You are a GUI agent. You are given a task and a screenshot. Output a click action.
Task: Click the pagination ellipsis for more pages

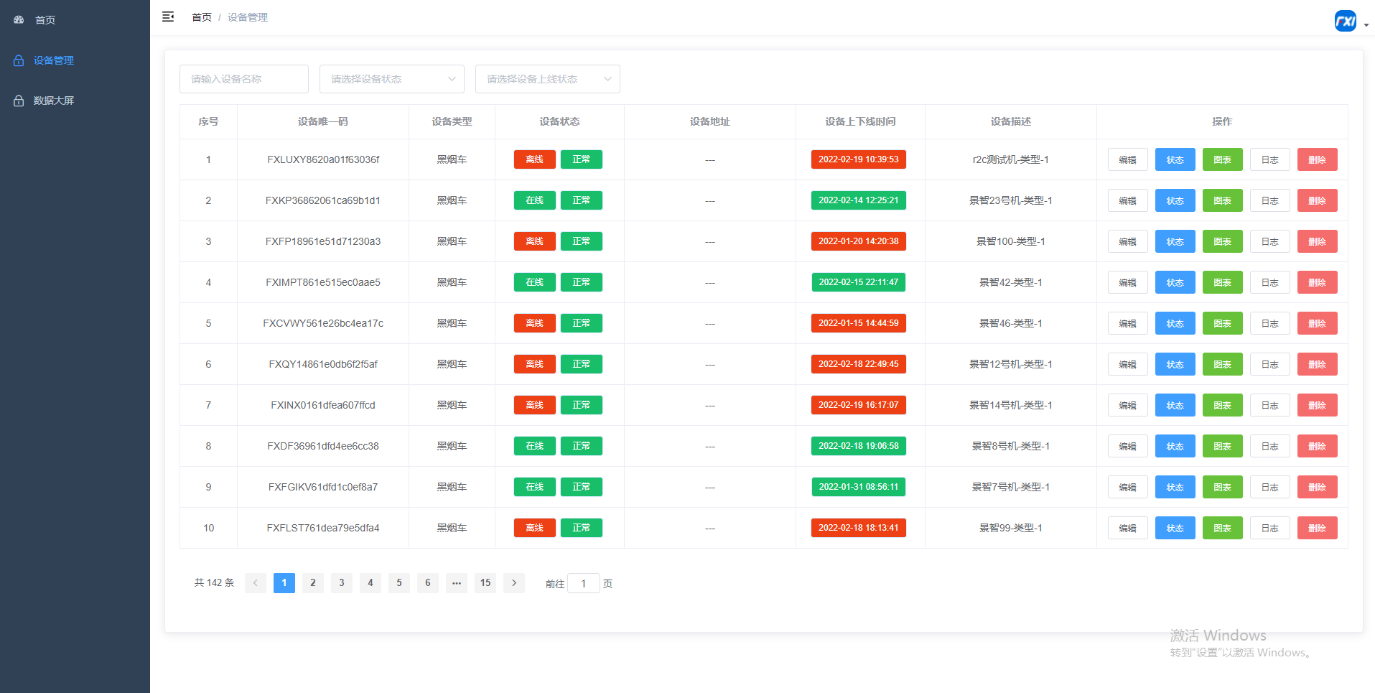pos(457,583)
